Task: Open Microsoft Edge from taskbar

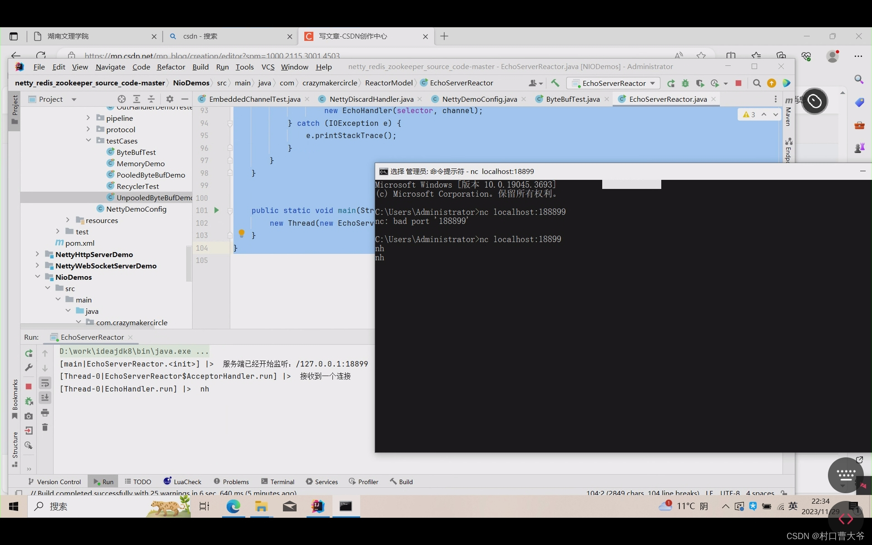Action: coord(233,506)
